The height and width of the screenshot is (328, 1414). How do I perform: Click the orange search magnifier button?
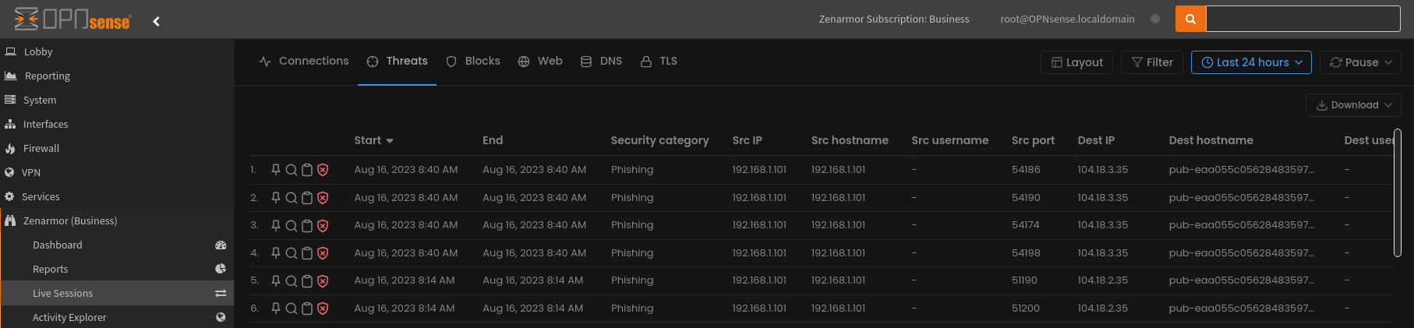point(1190,19)
